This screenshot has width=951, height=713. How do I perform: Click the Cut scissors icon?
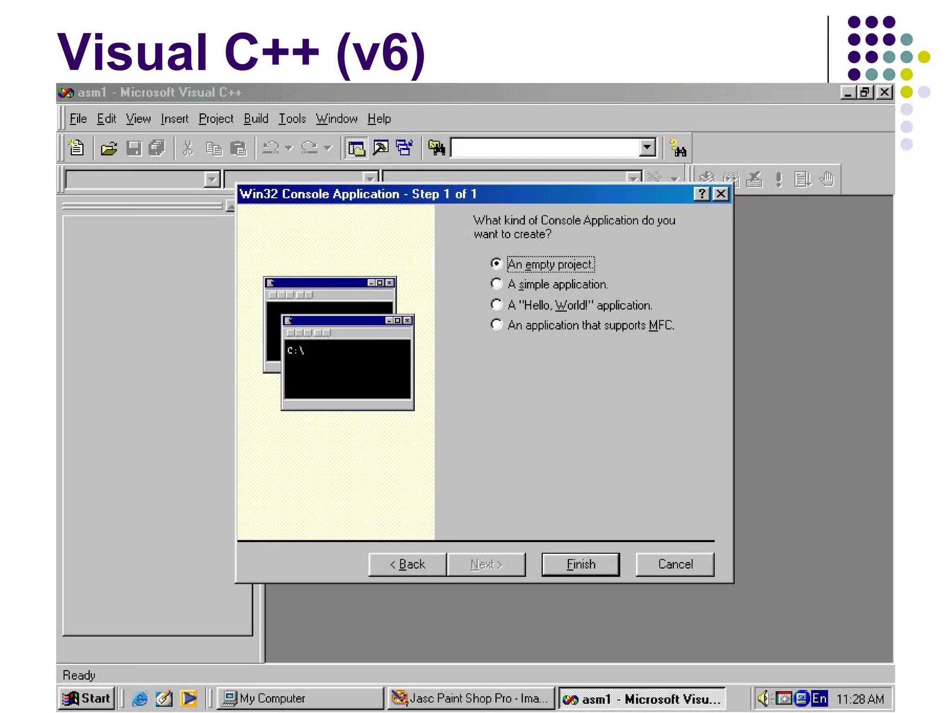tap(188, 148)
